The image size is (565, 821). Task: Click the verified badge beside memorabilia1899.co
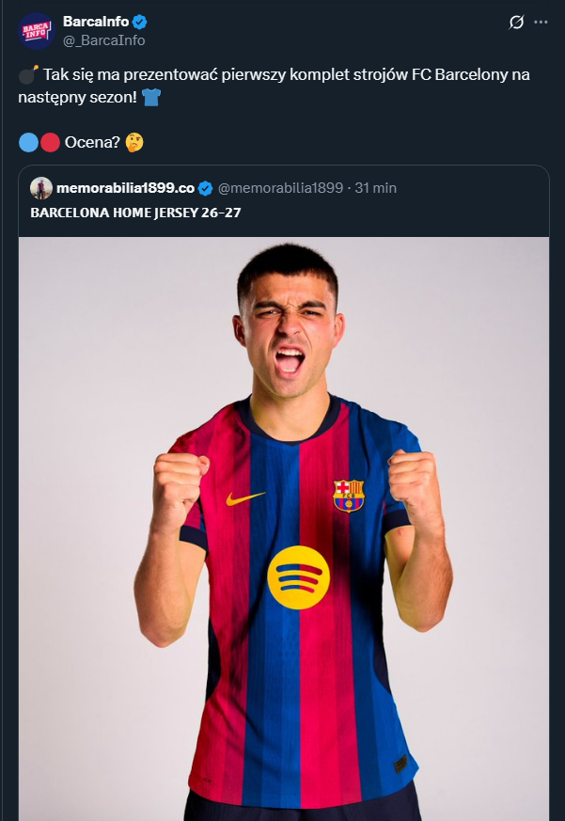[206, 188]
